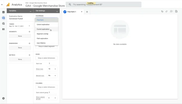Viewport: 182px width, 104px height.
Task: Minimize the Variables panel
Action: click(x=31, y=11)
